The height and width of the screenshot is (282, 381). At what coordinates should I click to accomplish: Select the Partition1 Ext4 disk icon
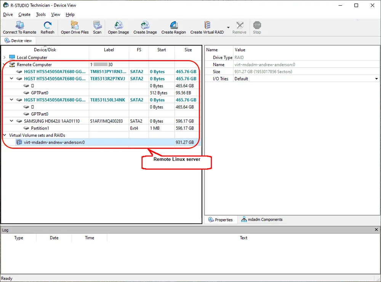click(x=26, y=128)
